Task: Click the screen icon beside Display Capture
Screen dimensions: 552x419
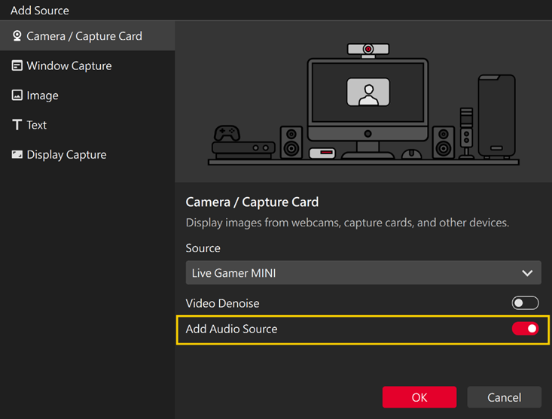Action: click(x=17, y=154)
